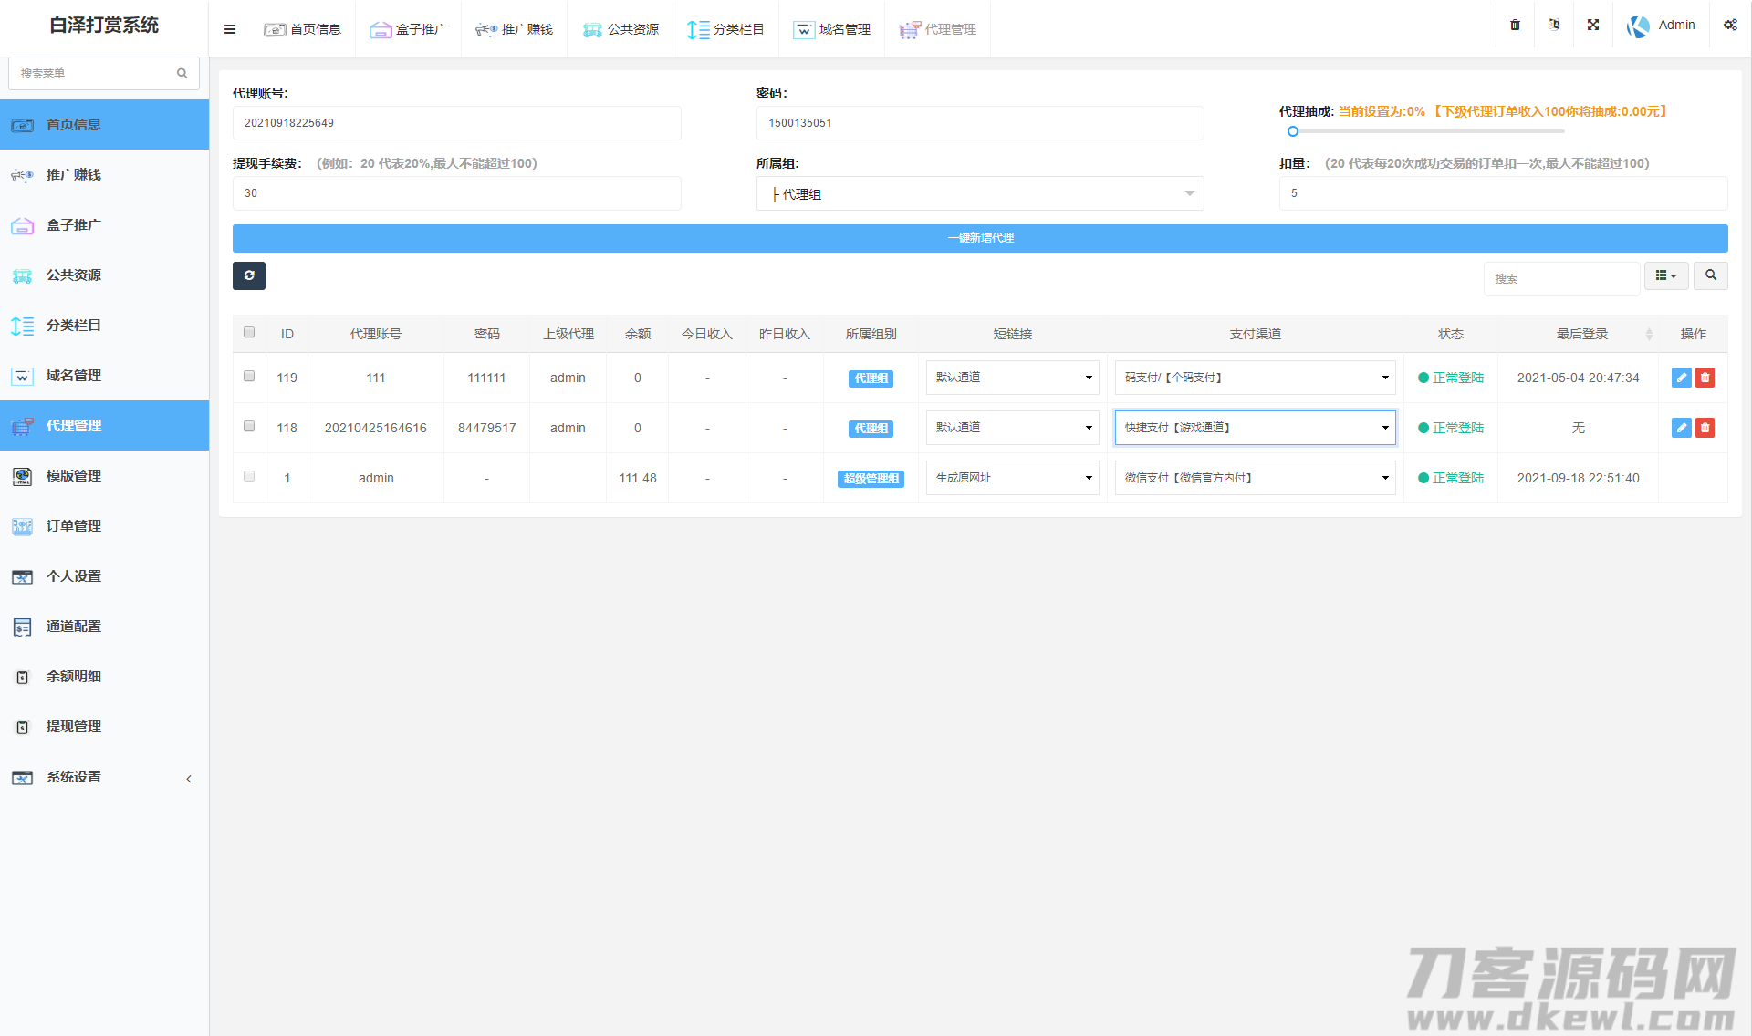This screenshot has height=1036, width=1752.
Task: Toggle fullscreen with the expand icon
Action: tap(1593, 26)
